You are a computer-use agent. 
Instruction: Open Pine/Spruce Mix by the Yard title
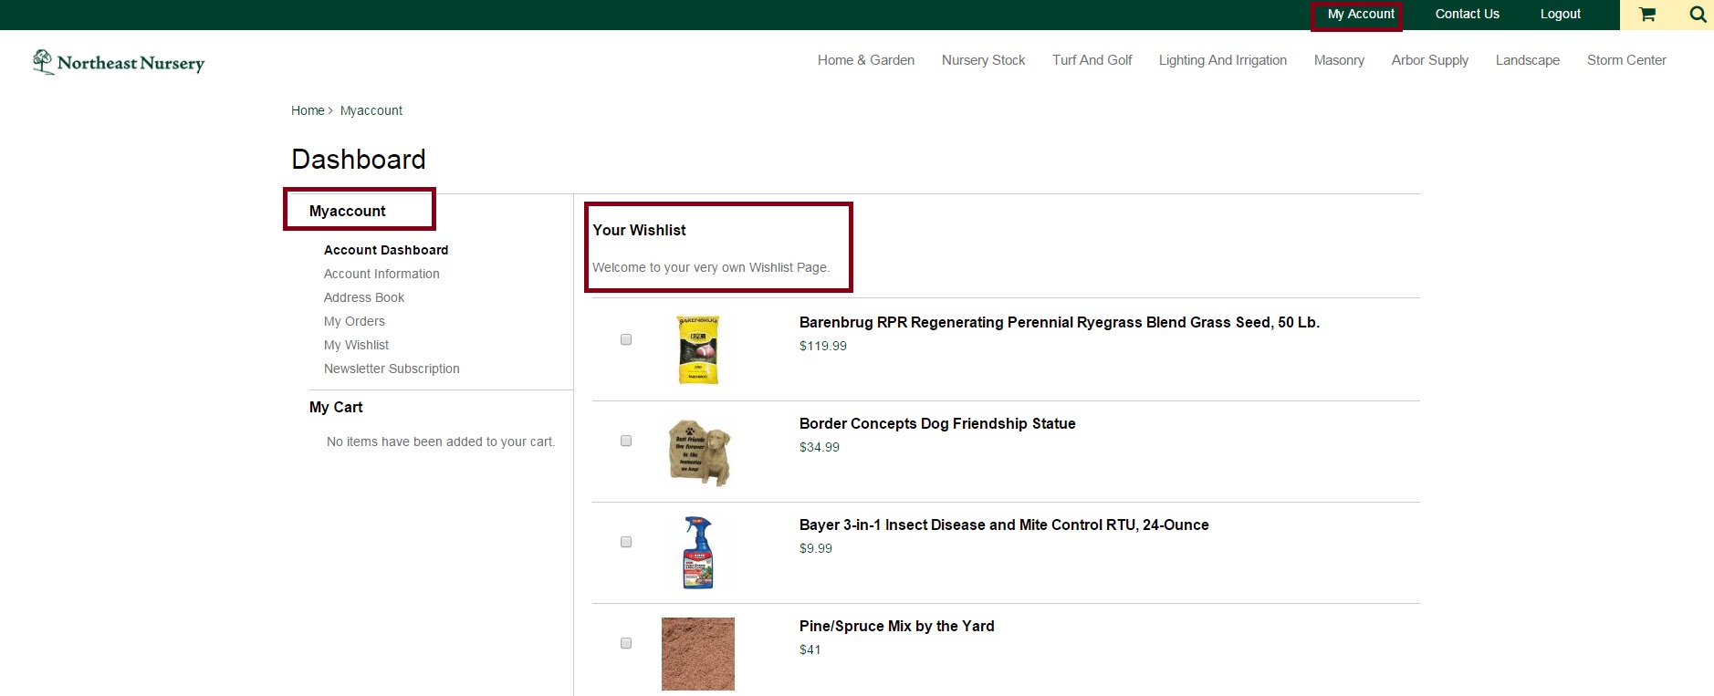(897, 626)
